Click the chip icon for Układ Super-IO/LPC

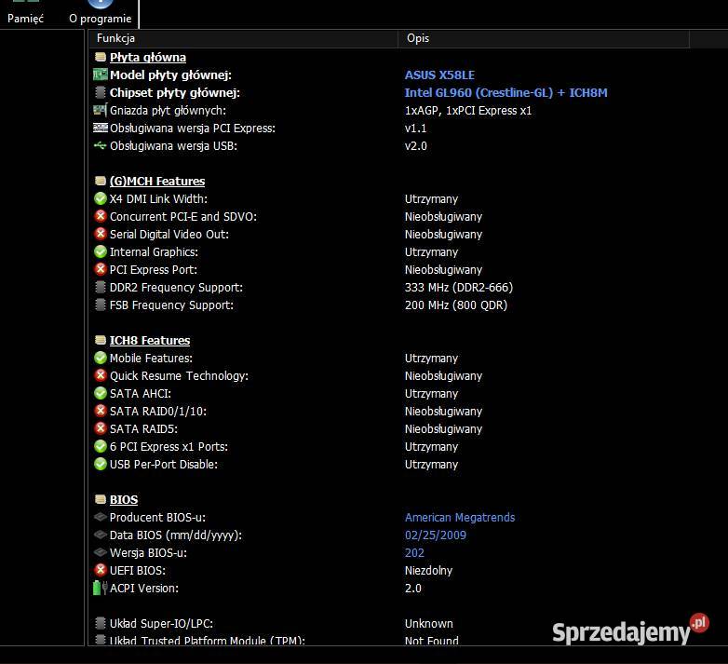(x=101, y=623)
